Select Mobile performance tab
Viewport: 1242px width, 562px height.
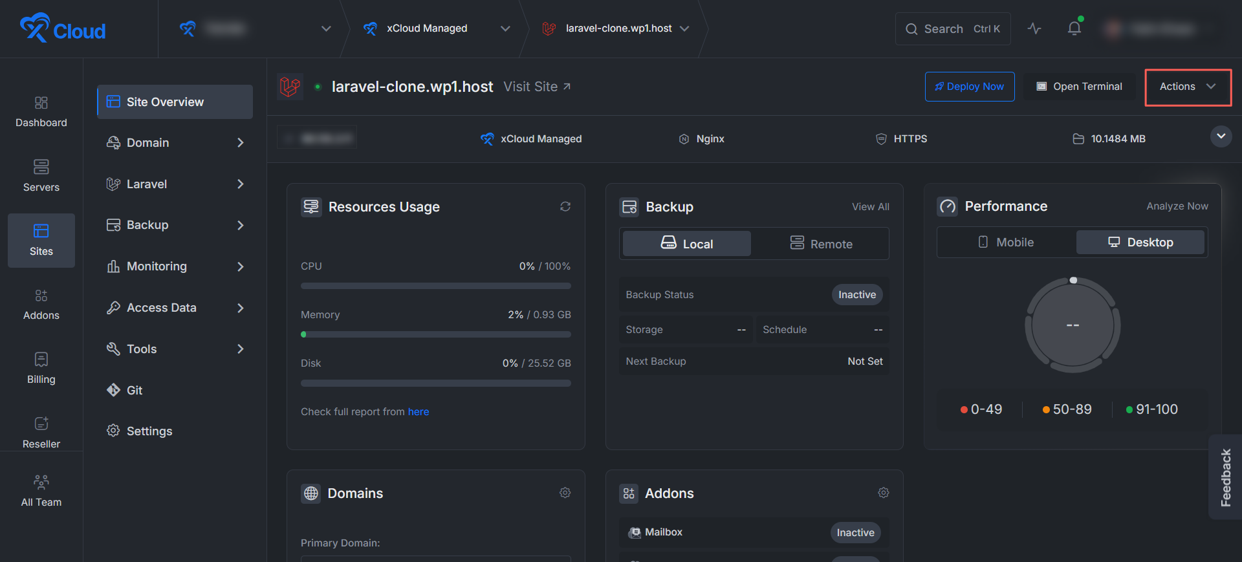coord(1006,242)
